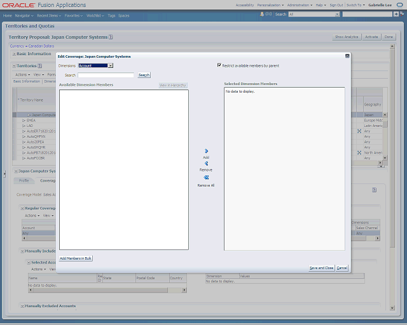Click the Activate button
407x325 pixels.
click(x=371, y=37)
